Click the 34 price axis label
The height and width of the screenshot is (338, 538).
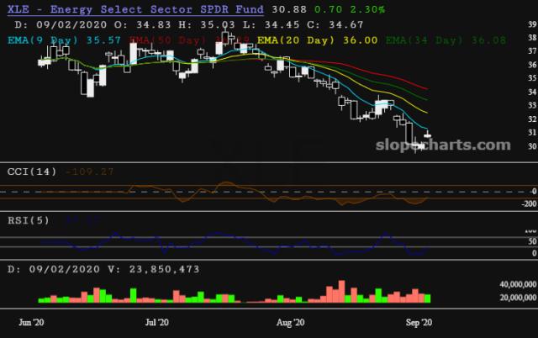click(532, 92)
